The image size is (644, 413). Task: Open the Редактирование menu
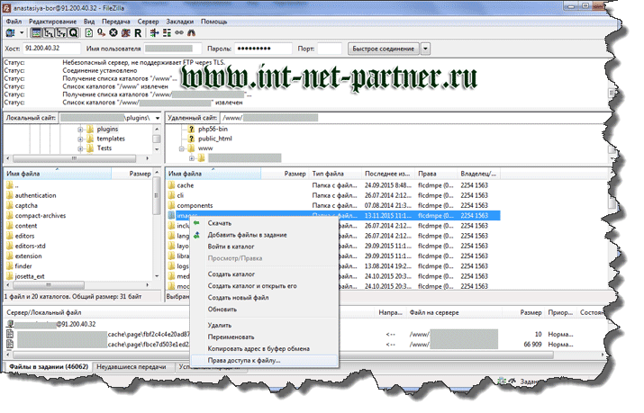(x=52, y=22)
